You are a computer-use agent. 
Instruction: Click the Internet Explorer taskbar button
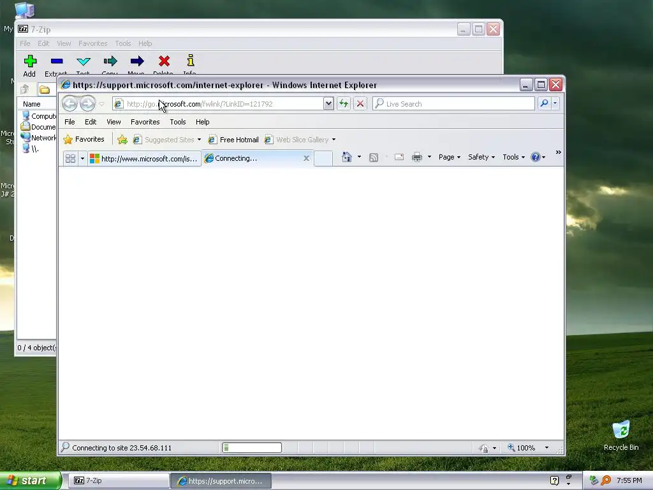pyautogui.click(x=221, y=481)
